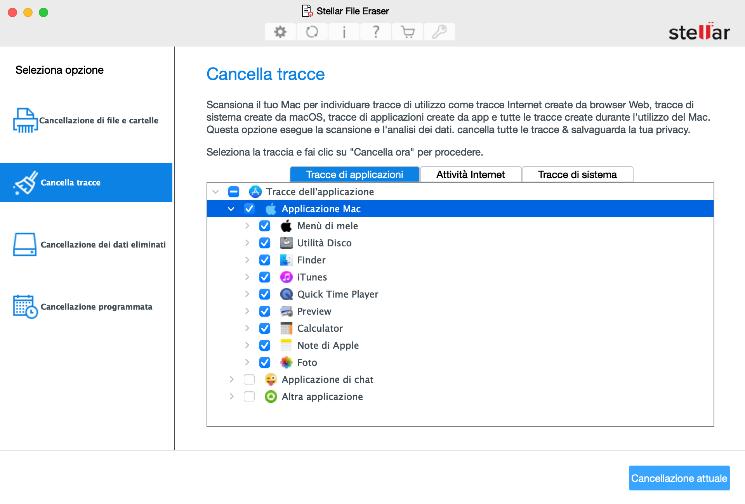Uncheck the Quick Time Player checkbox
Screen dimensions: 745x504
point(265,294)
